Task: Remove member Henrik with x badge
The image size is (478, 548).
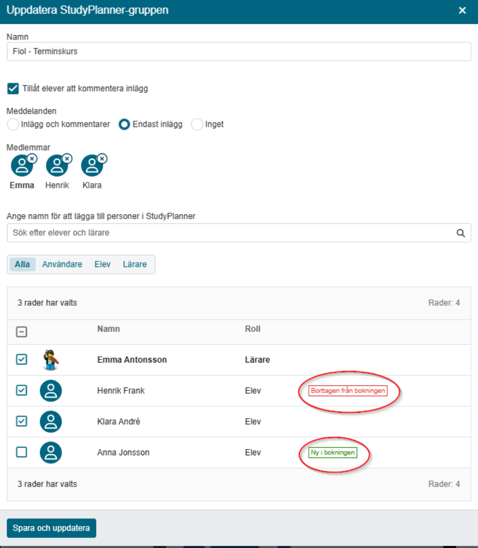Action: 67,159
